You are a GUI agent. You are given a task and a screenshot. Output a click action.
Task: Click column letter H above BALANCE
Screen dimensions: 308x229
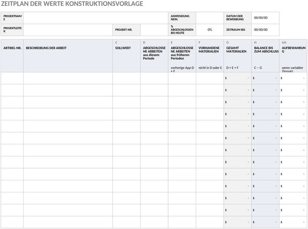point(255,43)
